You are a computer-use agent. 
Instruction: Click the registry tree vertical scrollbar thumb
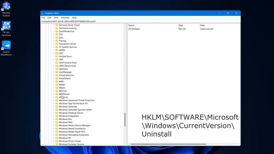coord(125,120)
